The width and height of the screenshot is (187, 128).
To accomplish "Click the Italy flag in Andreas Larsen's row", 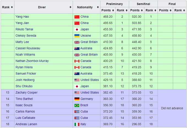I will pyautogui.click(x=77, y=124).
